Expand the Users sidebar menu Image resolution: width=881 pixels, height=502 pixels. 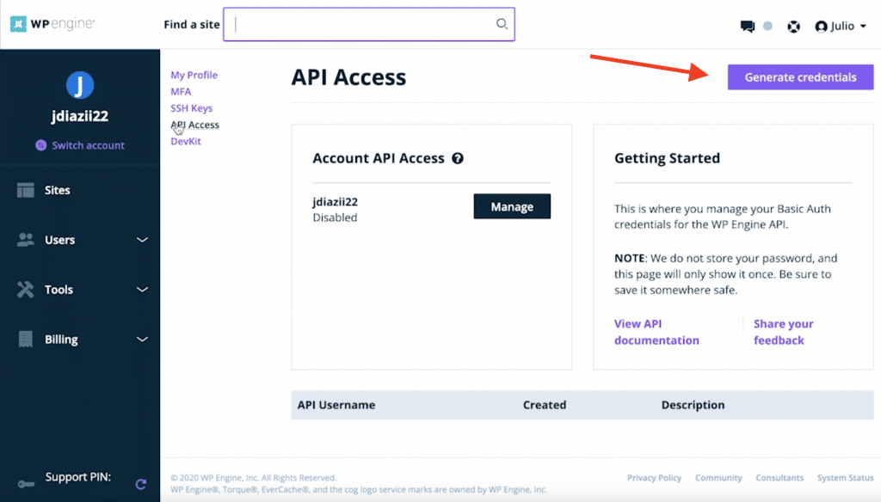tap(143, 240)
